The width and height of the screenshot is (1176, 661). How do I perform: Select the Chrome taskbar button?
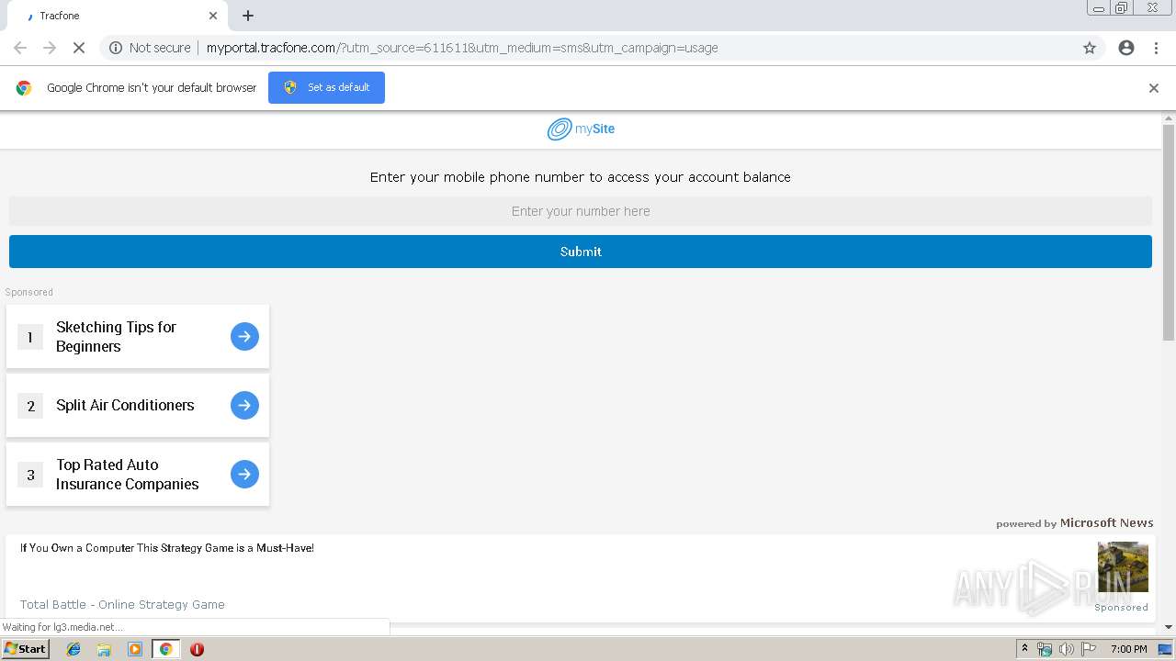165,649
